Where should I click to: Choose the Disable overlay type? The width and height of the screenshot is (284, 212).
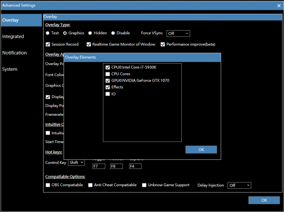pos(113,33)
